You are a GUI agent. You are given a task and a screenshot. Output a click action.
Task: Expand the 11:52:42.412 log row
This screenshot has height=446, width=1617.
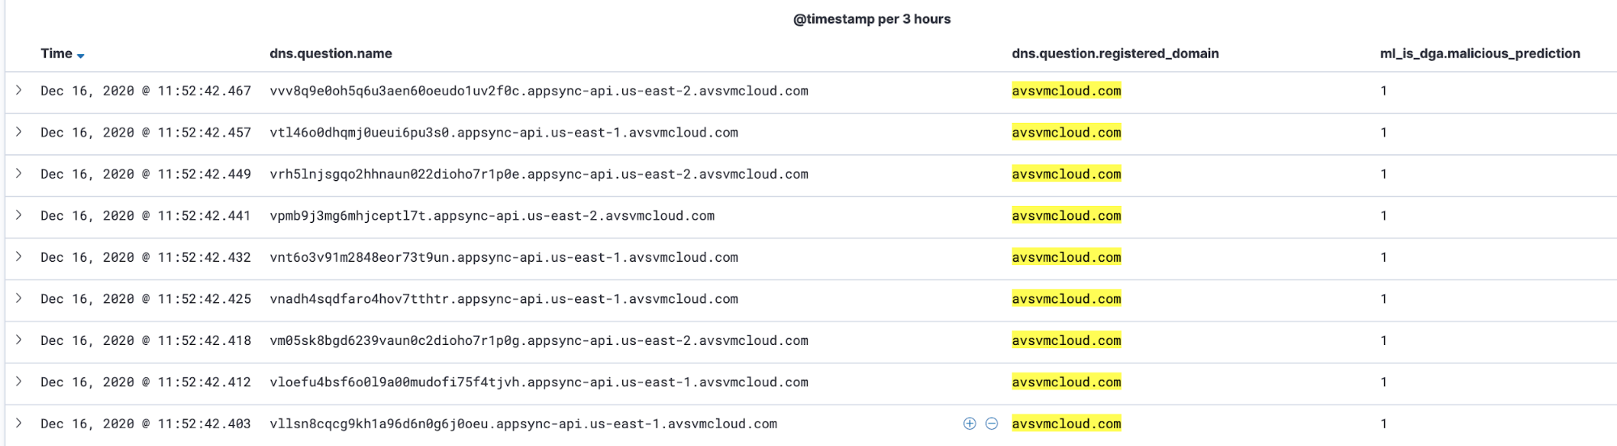(19, 381)
